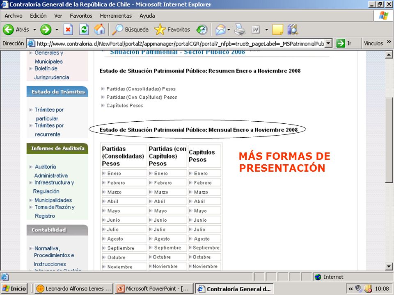Viewport: 394px width, 295px height.
Task: Click the vertical scrollbar thumb
Action: pyautogui.click(x=389, y=139)
